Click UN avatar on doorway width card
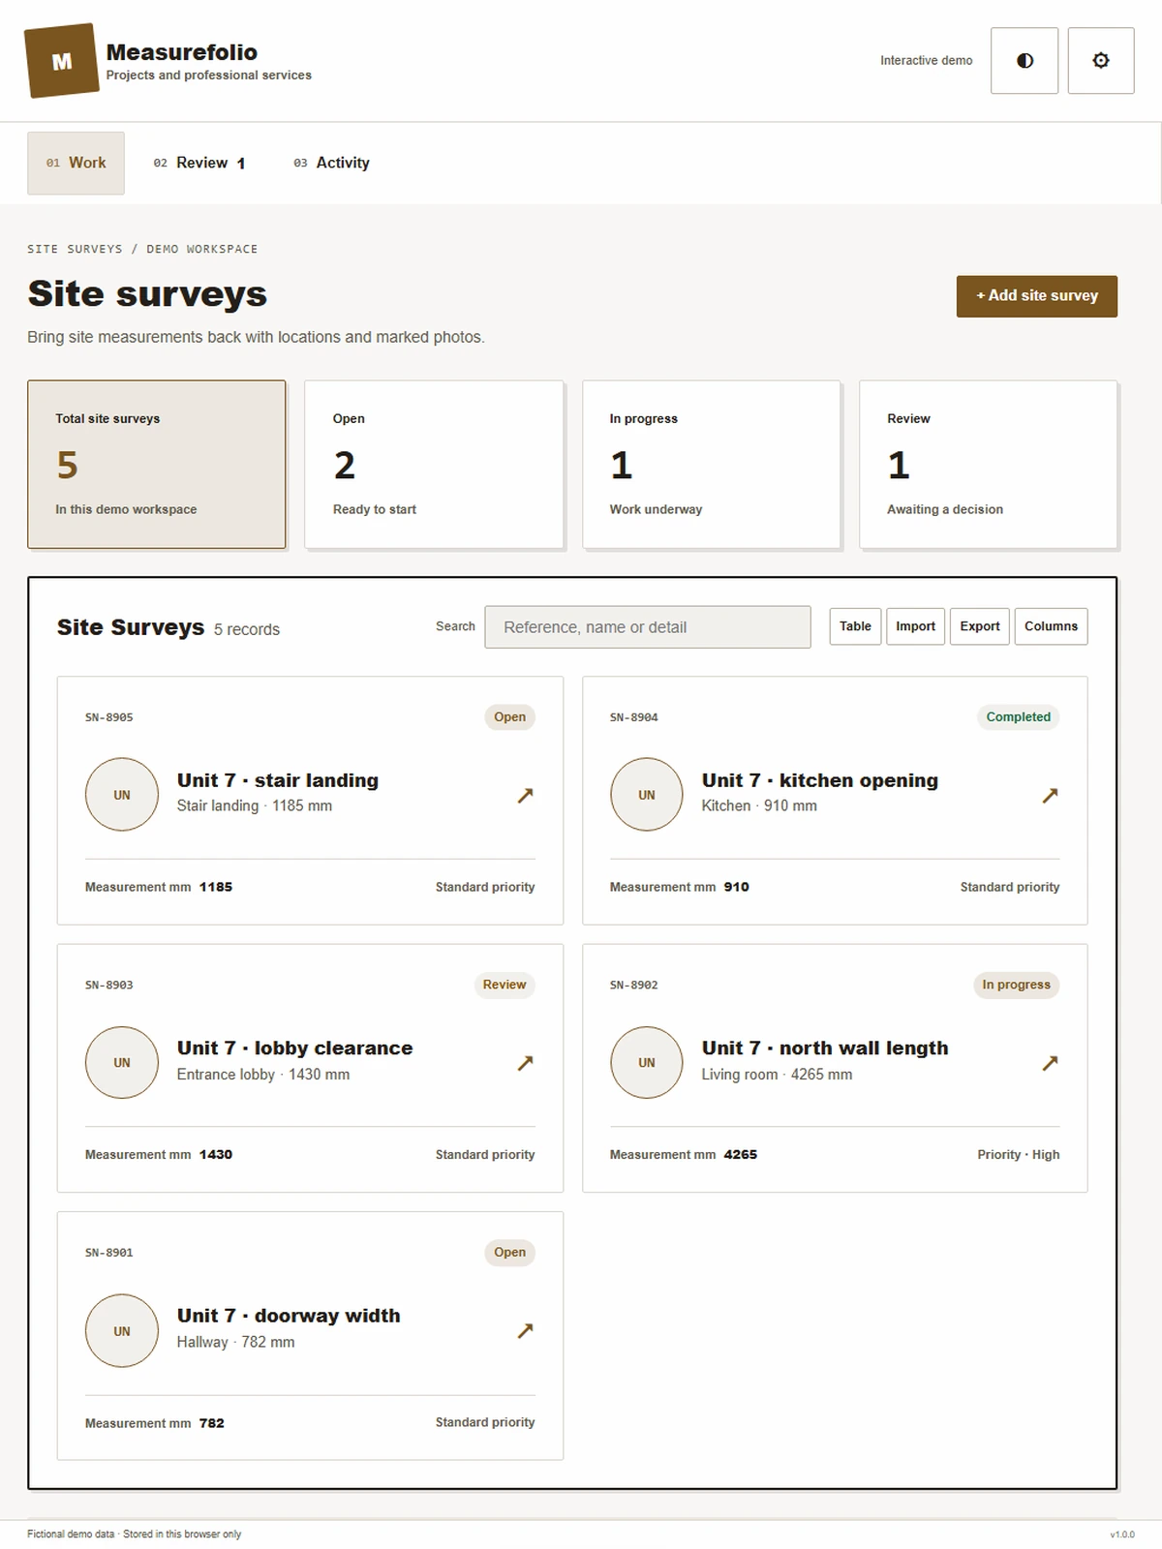 122,1331
